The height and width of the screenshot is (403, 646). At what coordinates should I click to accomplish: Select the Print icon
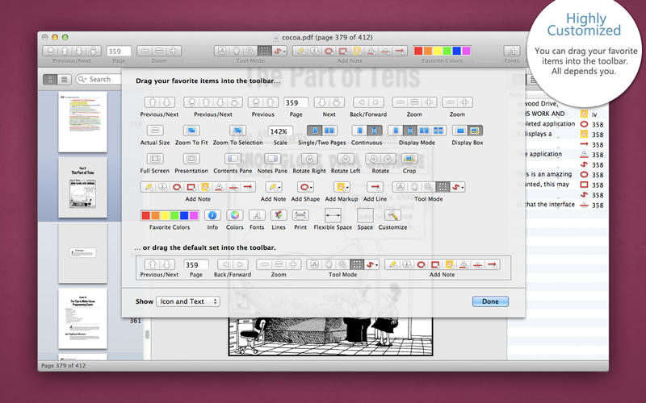click(300, 215)
